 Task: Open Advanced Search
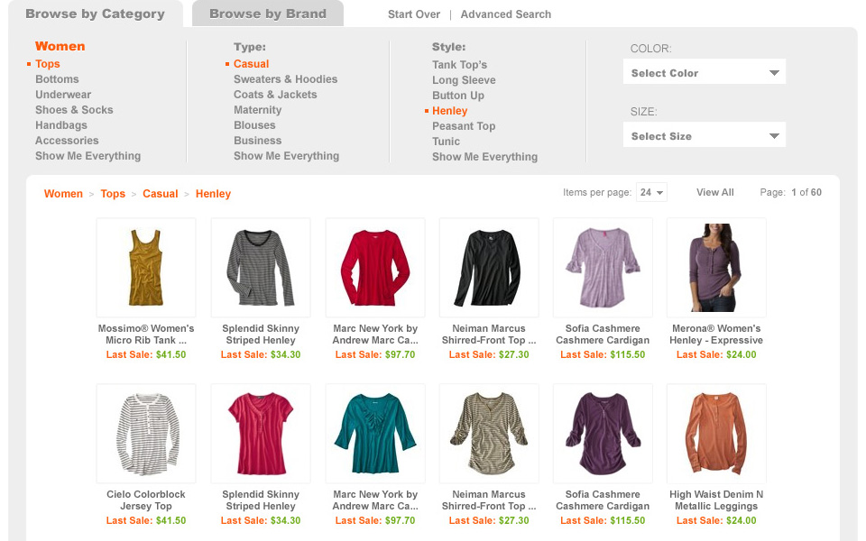[x=506, y=14]
